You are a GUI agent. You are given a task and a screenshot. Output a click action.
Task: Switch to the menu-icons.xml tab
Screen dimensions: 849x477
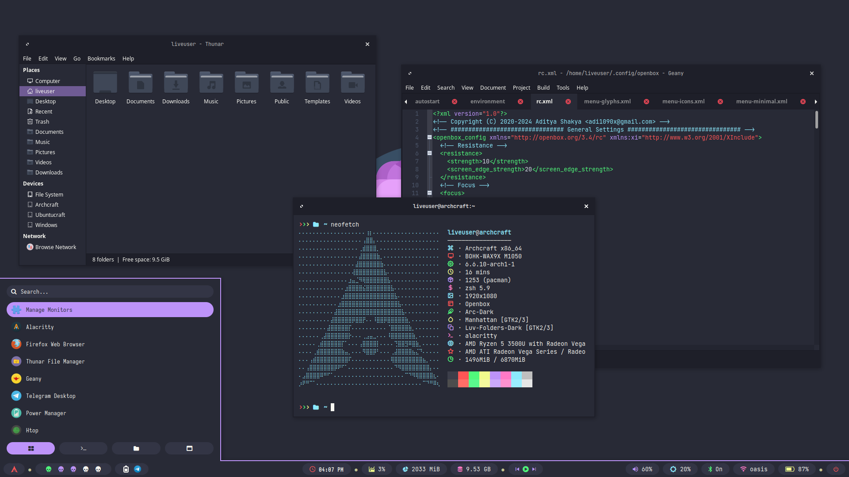[683, 101]
